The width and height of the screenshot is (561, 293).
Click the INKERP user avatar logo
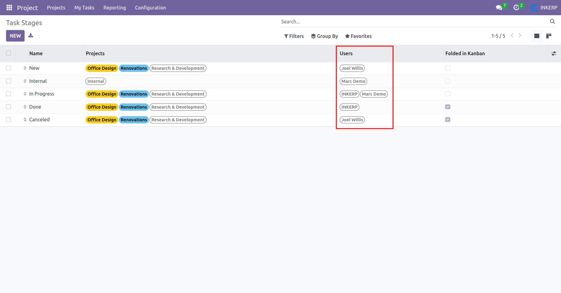tap(534, 8)
